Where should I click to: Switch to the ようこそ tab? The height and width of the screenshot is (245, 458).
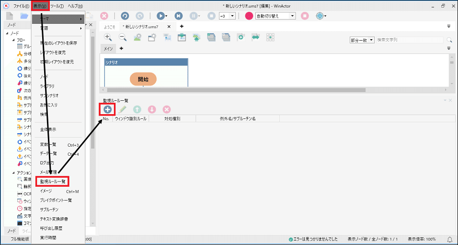[x=110, y=27]
